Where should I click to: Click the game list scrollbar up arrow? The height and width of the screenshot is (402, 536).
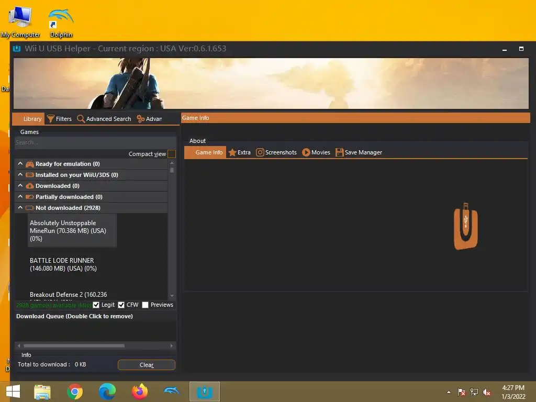coord(172,163)
